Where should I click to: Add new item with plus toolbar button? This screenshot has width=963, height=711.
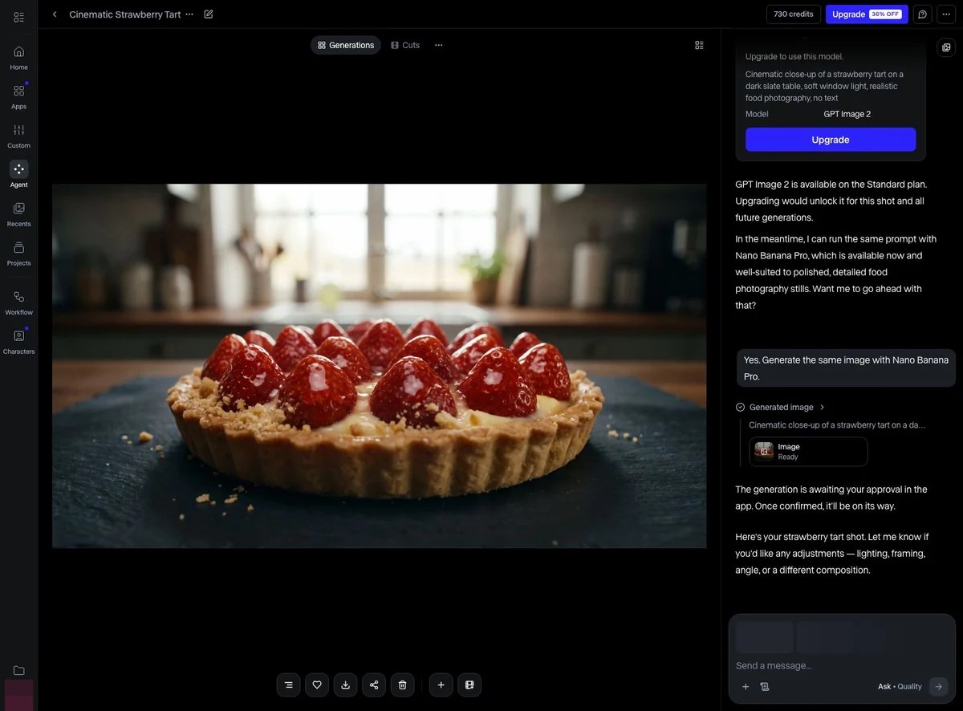(441, 685)
